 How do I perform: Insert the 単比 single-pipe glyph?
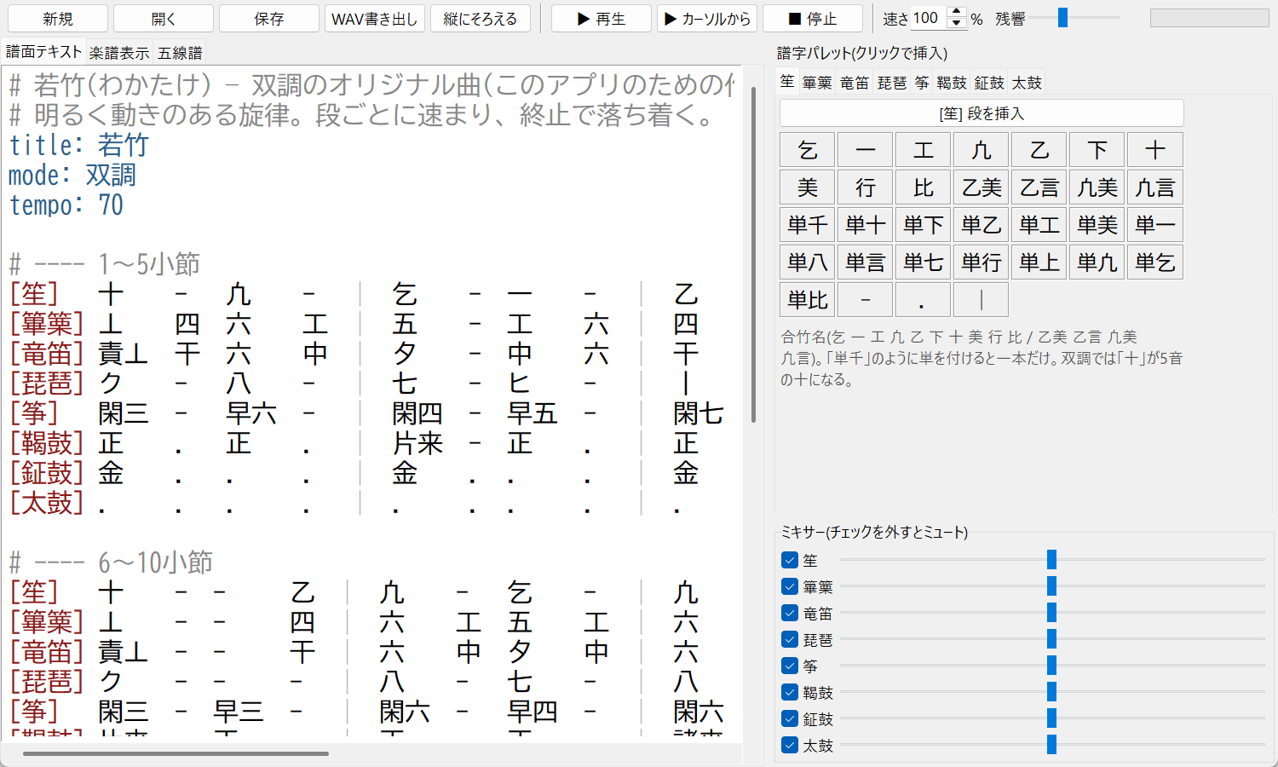[808, 300]
